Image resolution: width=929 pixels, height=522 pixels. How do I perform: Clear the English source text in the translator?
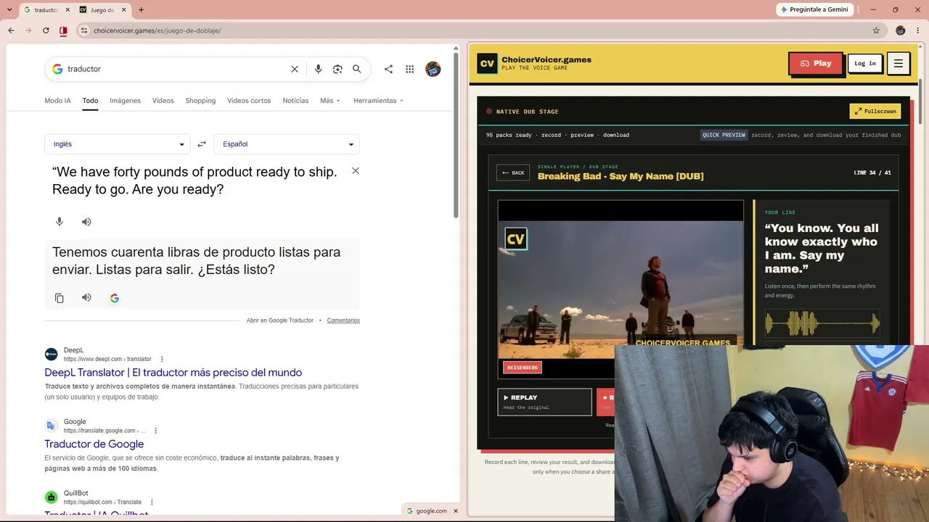pyautogui.click(x=356, y=170)
